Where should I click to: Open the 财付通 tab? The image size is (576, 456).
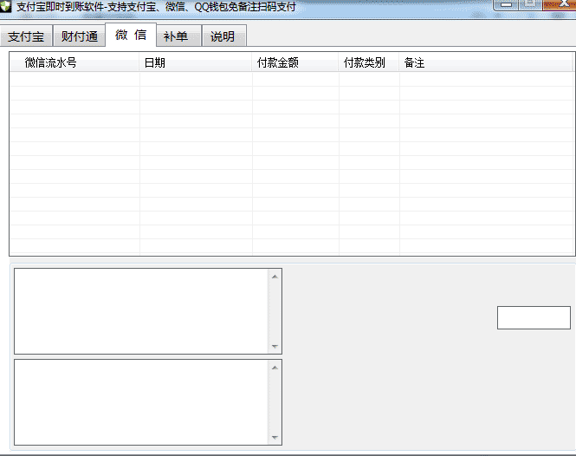[x=80, y=36]
